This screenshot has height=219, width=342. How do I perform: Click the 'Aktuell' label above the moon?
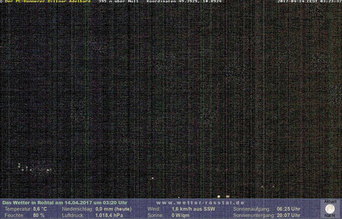pyautogui.click(x=330, y=202)
